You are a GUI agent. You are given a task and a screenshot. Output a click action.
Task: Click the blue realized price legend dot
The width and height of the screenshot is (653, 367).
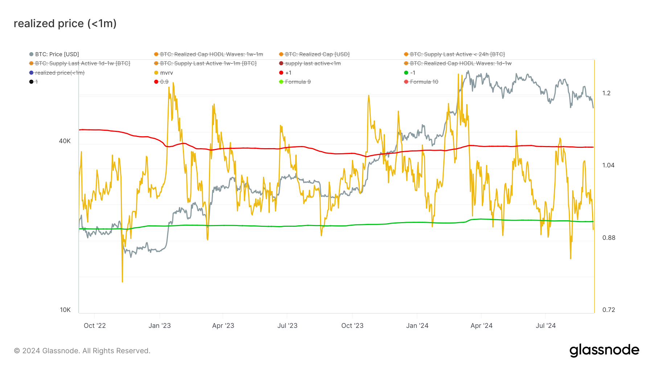(x=32, y=73)
